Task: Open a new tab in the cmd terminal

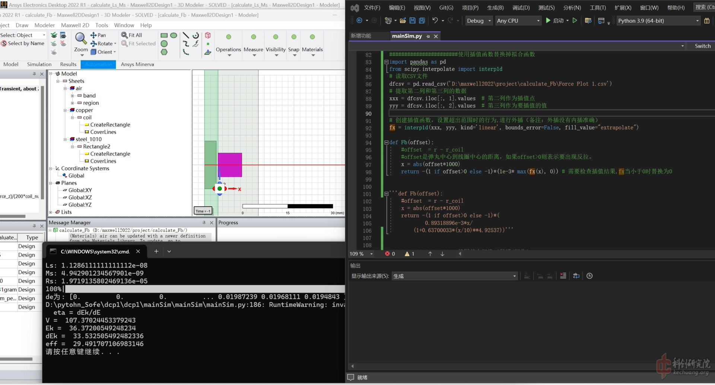Action: (x=156, y=251)
